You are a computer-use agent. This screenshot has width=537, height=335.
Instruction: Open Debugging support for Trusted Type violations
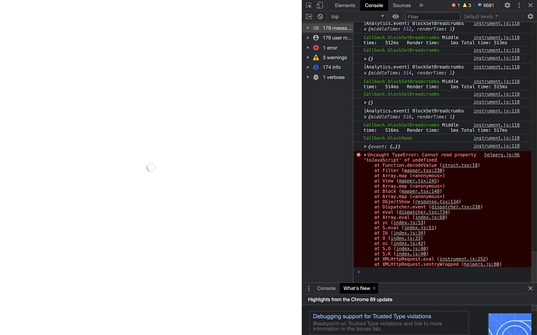click(371, 316)
